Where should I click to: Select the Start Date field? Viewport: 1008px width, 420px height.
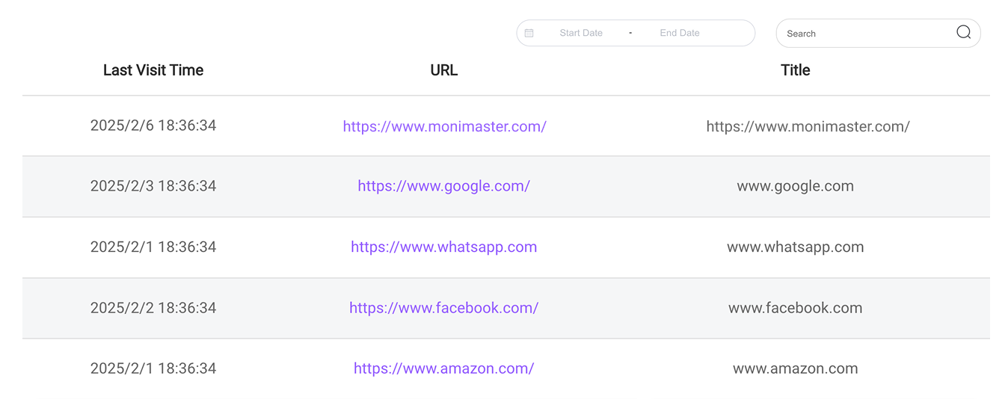[x=581, y=33]
